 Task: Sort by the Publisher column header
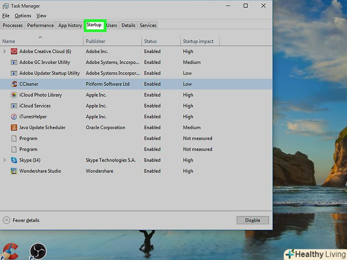(112, 40)
